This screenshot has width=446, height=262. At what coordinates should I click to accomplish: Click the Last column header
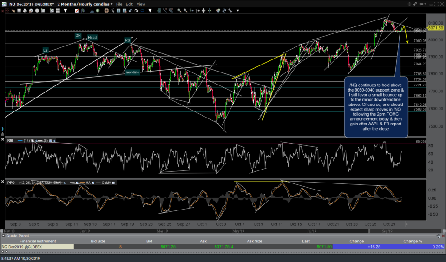[x=306, y=241]
